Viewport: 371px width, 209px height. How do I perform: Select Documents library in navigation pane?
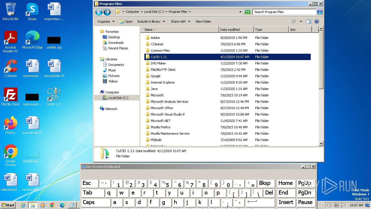[116, 65]
